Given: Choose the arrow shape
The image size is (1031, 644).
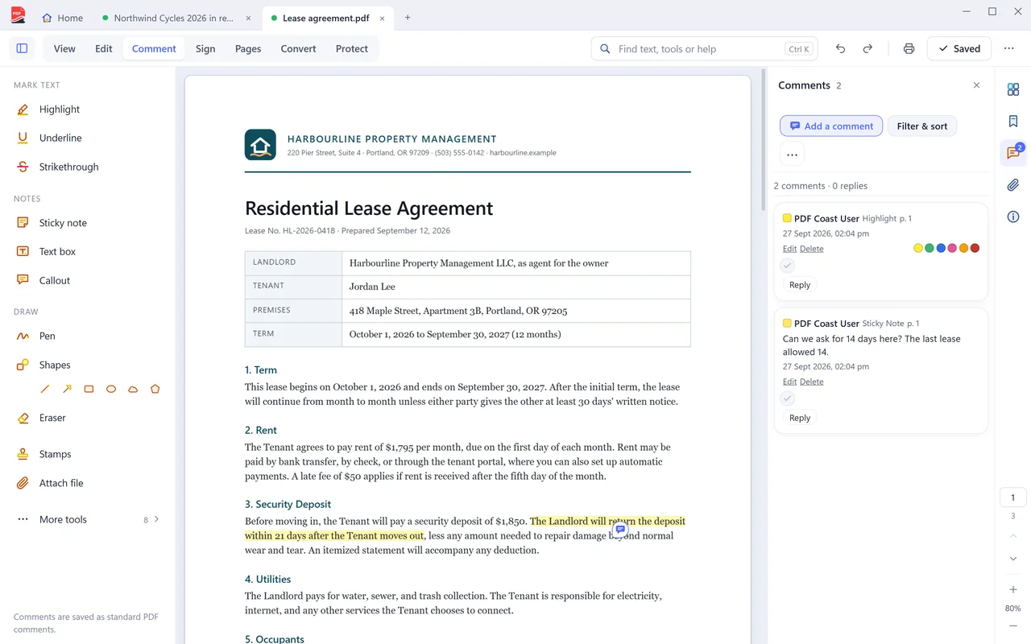Looking at the screenshot, I should click(x=67, y=389).
